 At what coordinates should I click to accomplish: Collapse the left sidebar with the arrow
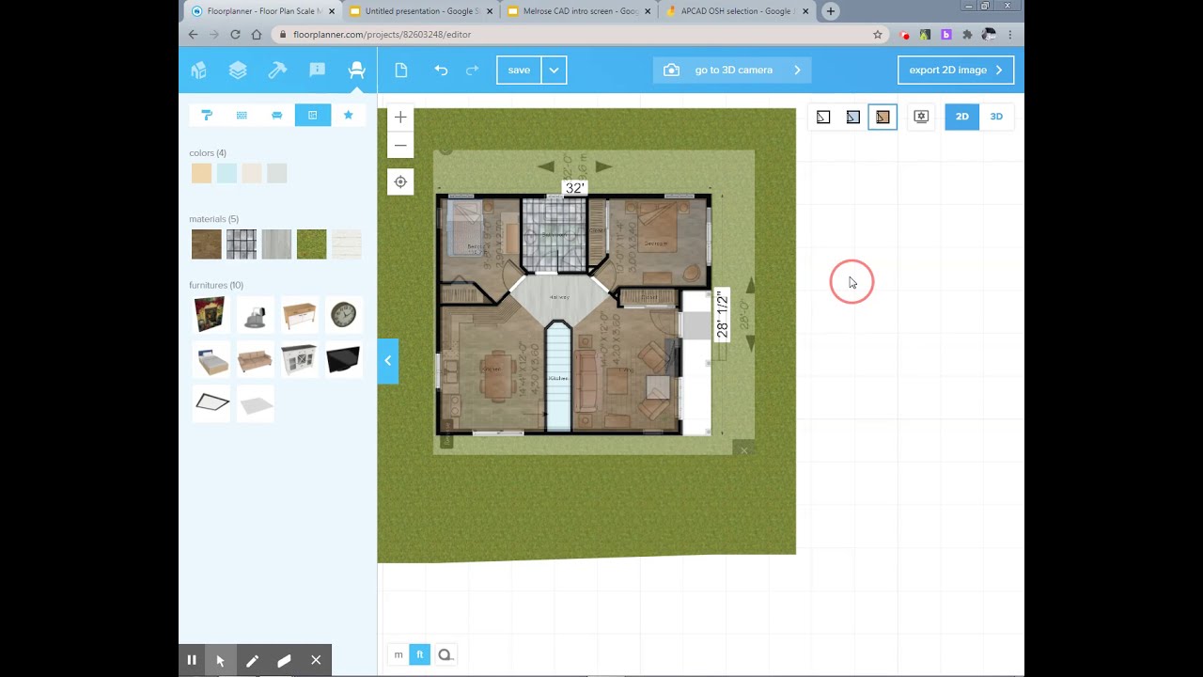pyautogui.click(x=388, y=361)
